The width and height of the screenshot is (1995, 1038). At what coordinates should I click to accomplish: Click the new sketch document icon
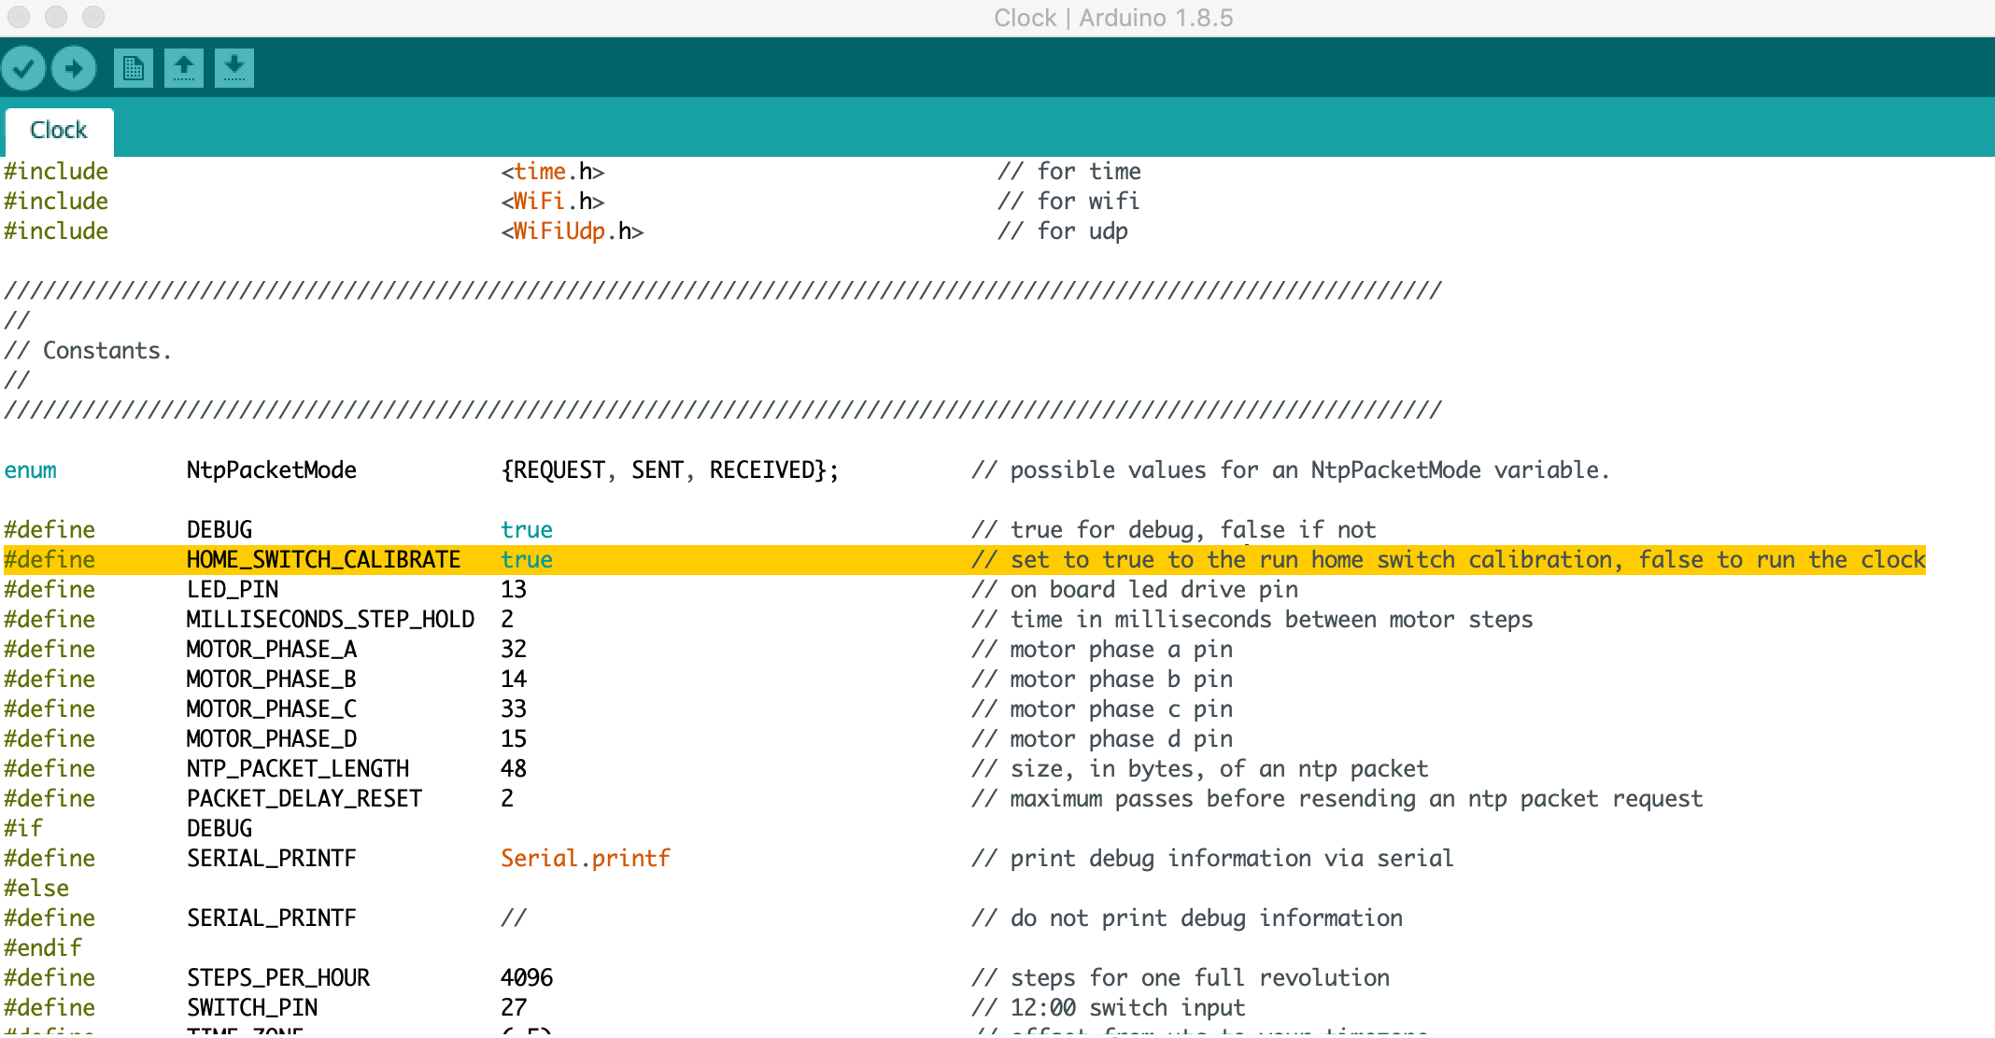[x=132, y=68]
